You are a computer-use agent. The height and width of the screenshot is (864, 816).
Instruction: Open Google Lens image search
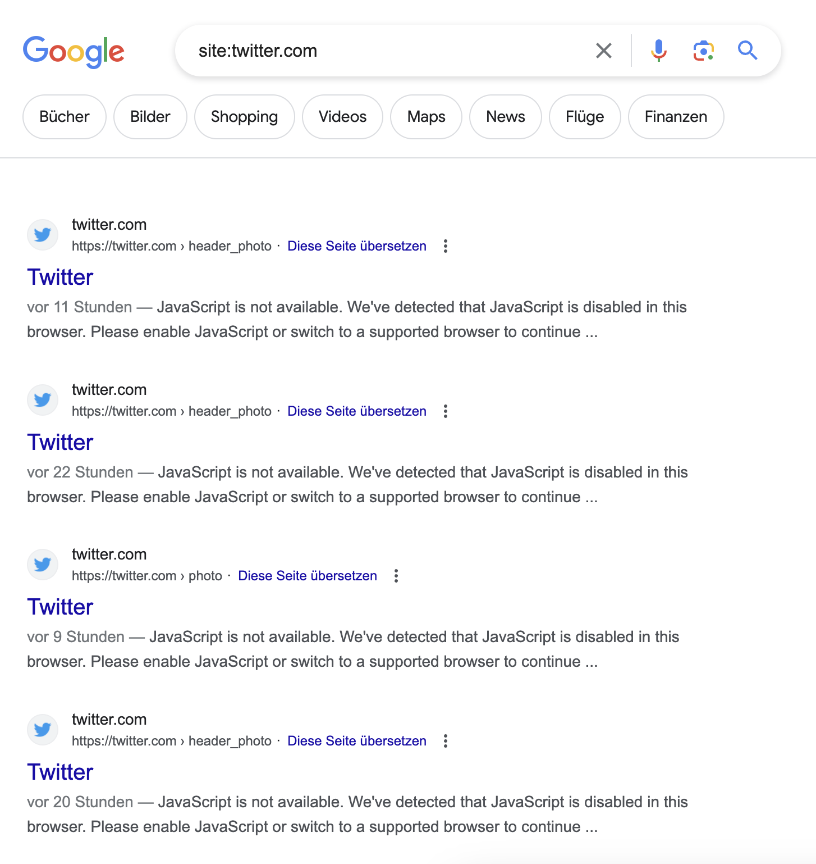point(703,51)
